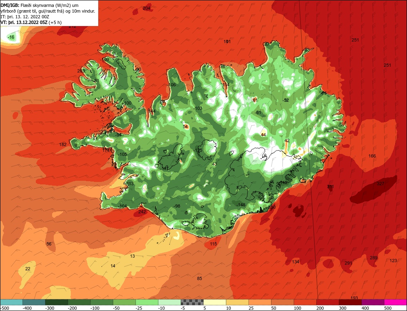Click the '-94' value on Snæfellsnes
Screen dimensions: 407x311
coord(118,135)
